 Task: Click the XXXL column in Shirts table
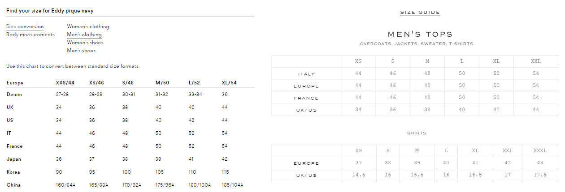tap(540, 150)
